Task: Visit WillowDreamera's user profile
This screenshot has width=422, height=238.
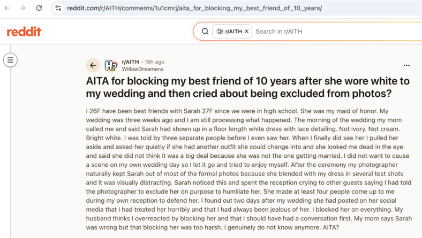Action: [x=142, y=69]
